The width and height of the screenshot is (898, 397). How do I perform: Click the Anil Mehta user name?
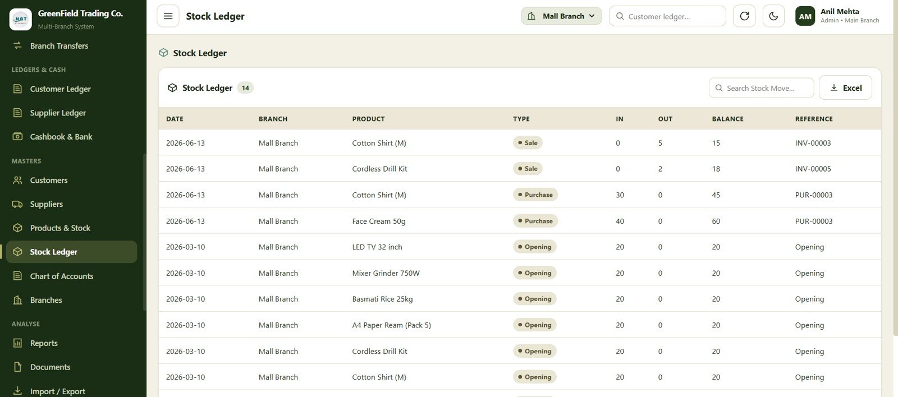[x=840, y=11]
